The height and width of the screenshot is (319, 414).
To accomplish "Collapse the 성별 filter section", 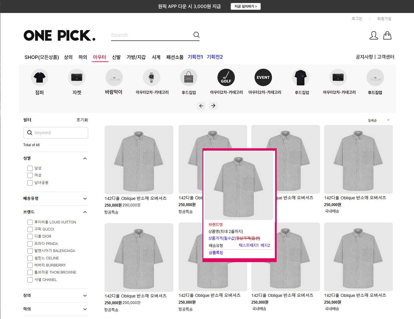I will (x=85, y=158).
